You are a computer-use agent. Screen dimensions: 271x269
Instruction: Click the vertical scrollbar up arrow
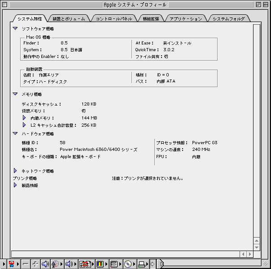point(257,241)
